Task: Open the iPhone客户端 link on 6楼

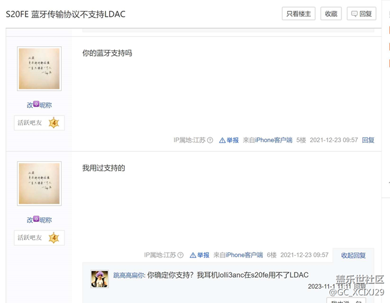Action: point(244,255)
